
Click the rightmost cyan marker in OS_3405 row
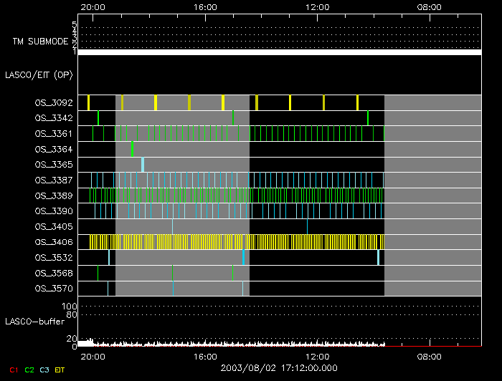click(307, 226)
